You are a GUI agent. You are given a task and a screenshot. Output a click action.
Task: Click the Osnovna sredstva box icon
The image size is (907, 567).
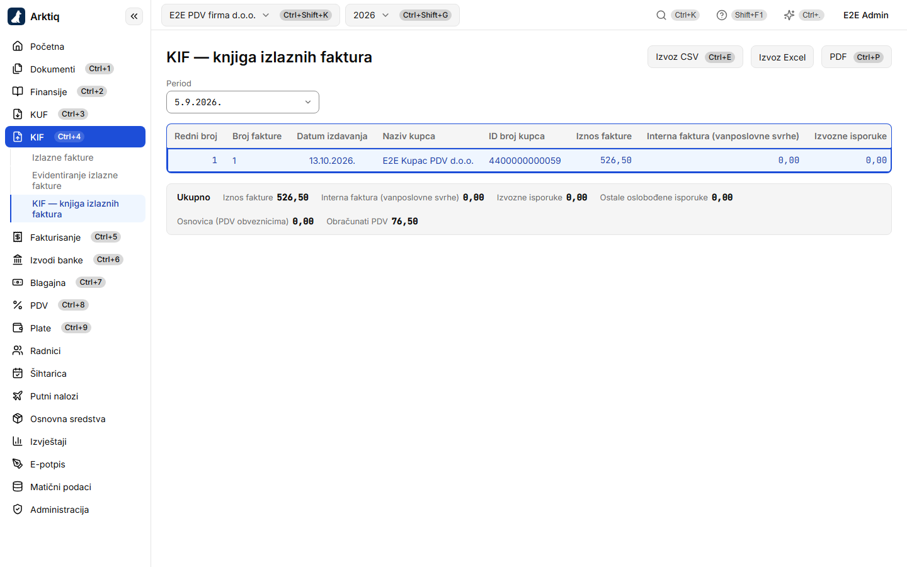click(x=18, y=418)
